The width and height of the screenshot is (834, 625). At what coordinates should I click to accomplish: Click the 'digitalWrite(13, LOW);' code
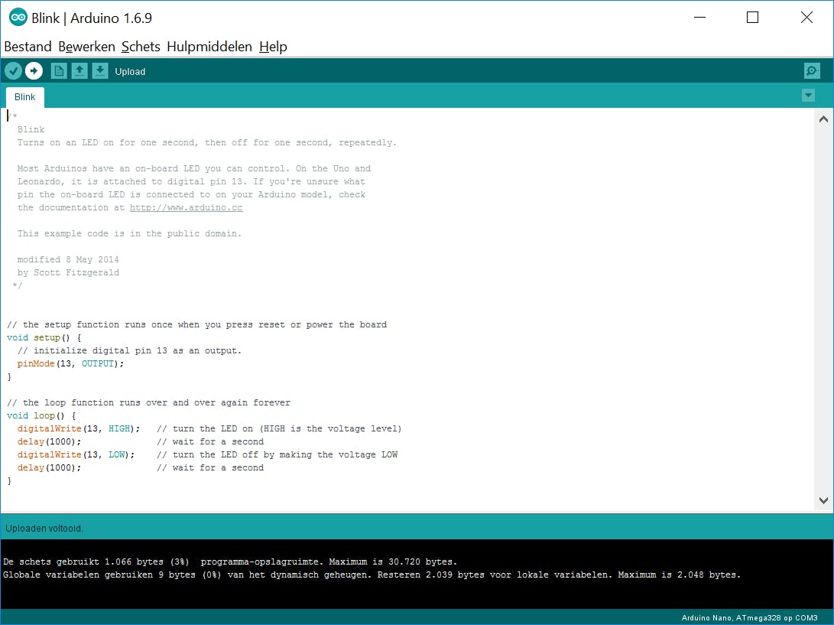76,454
